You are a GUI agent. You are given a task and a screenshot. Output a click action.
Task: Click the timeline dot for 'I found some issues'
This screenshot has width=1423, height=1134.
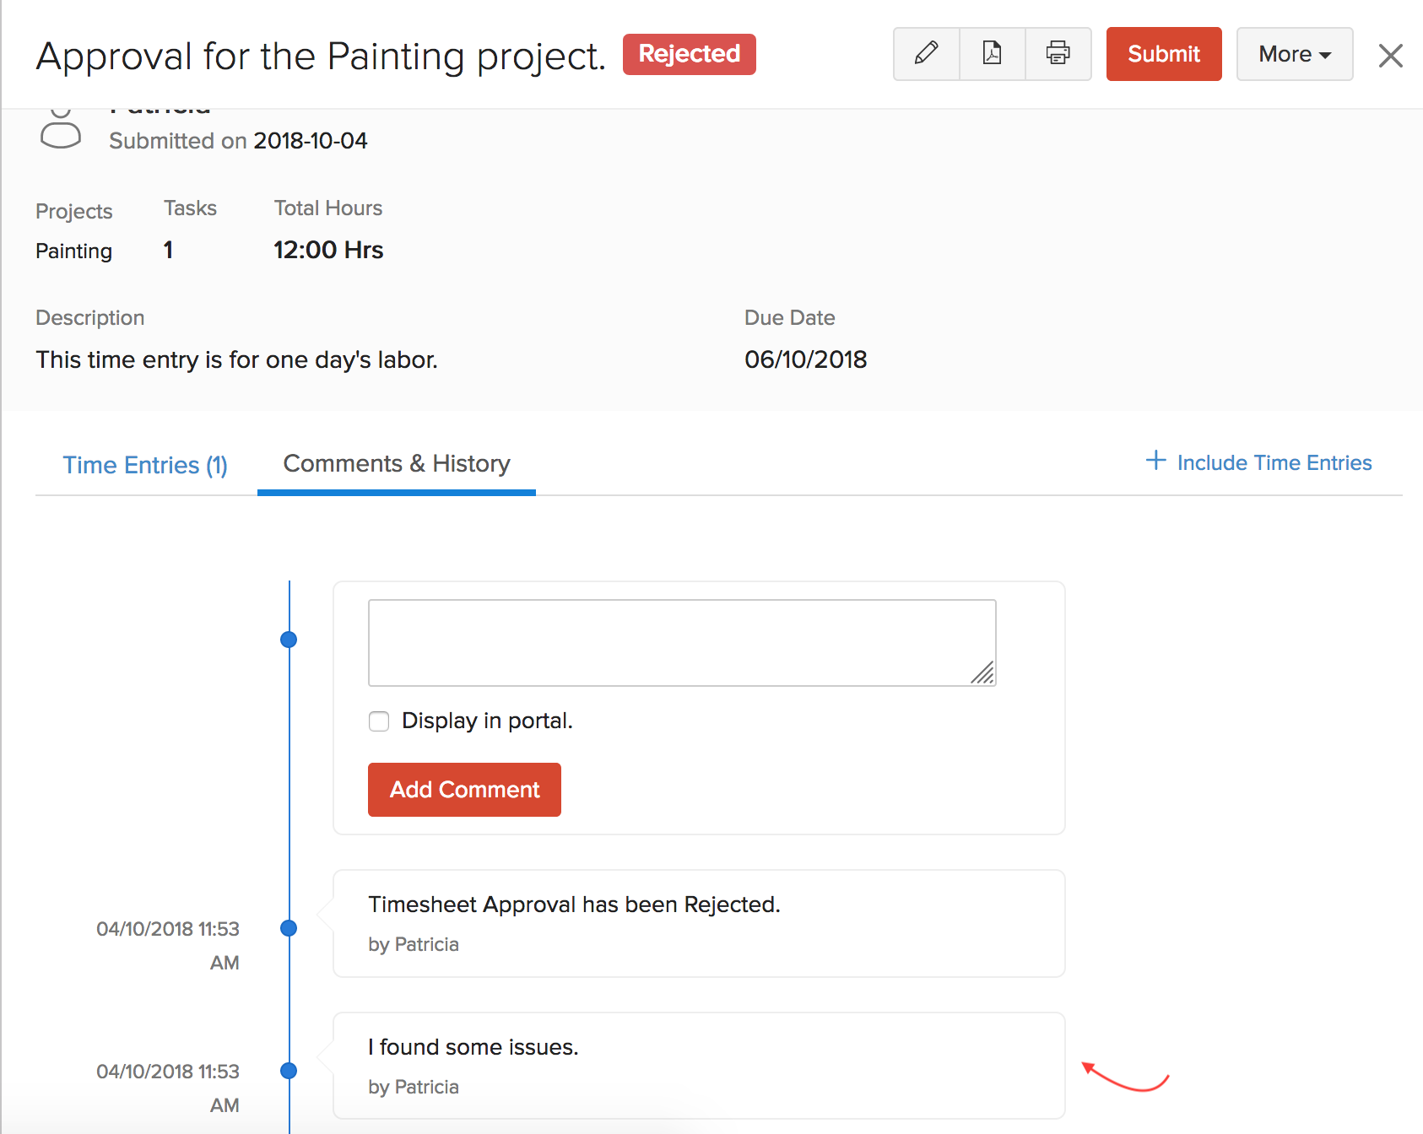(x=289, y=1071)
